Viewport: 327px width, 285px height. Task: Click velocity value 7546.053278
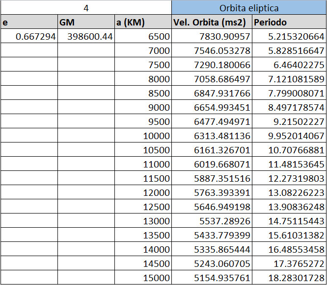point(212,50)
